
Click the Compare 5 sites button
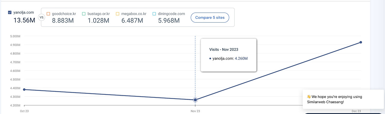coord(210,17)
